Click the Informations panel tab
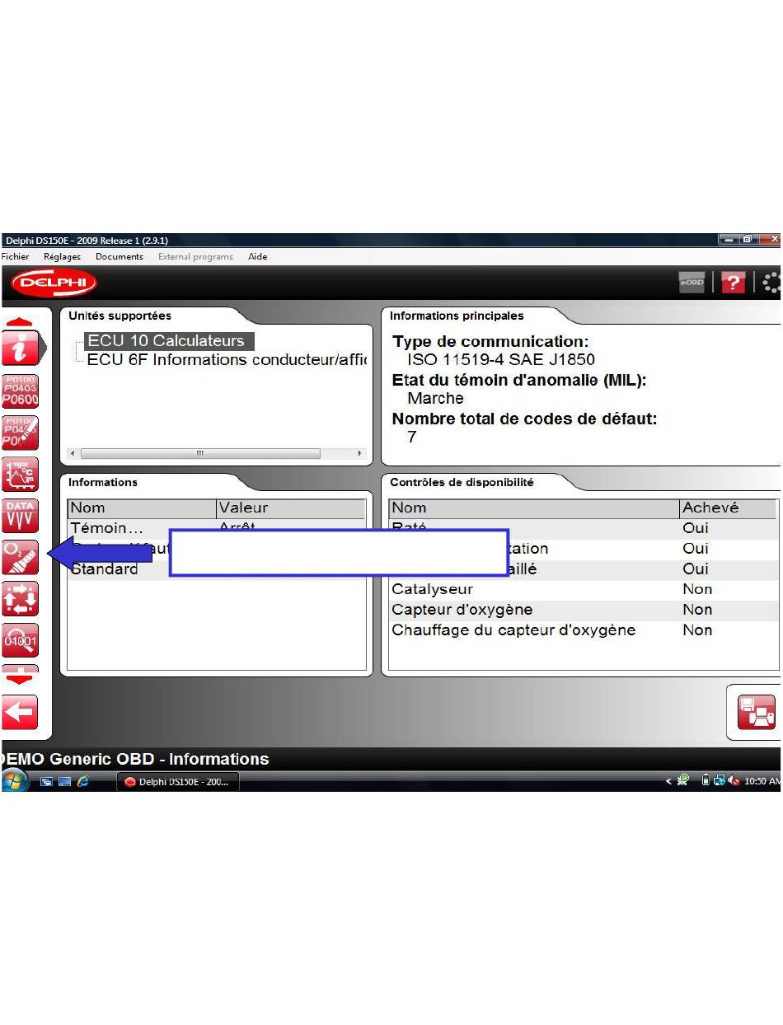This screenshot has height=1025, width=783. (103, 482)
